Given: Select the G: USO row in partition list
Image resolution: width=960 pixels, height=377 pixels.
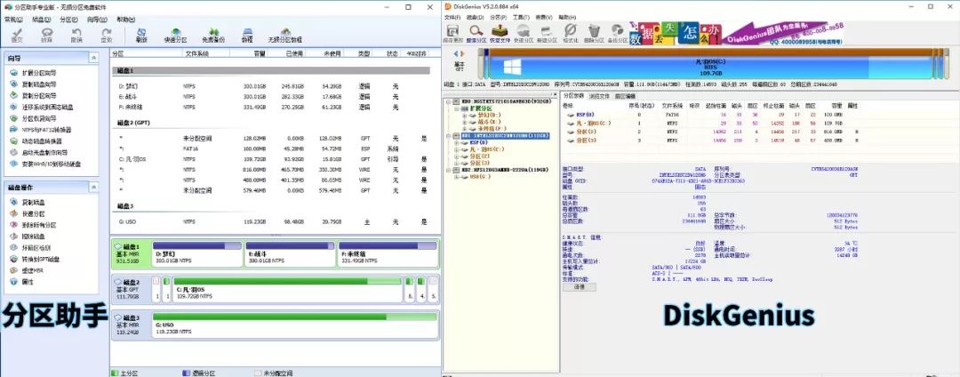Looking at the screenshot, I should [275, 221].
